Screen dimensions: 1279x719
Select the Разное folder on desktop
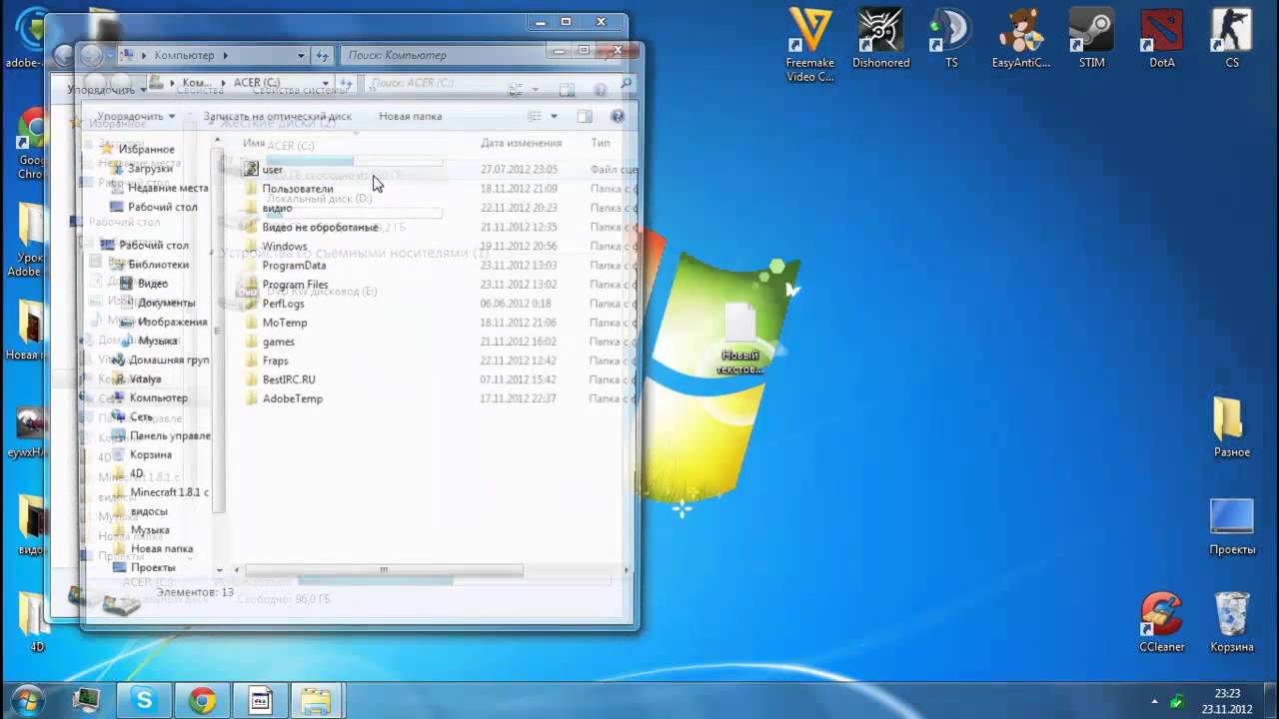(1231, 427)
